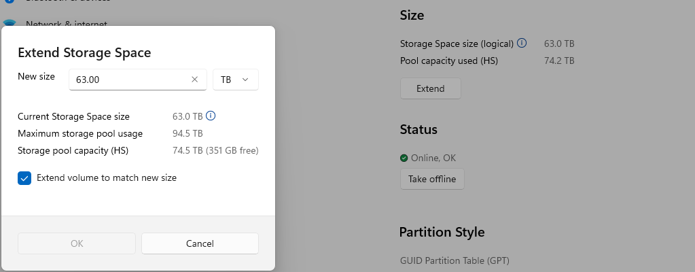Click the Network & internet Wi-Fi icon
This screenshot has width=695, height=272.
[x=10, y=24]
